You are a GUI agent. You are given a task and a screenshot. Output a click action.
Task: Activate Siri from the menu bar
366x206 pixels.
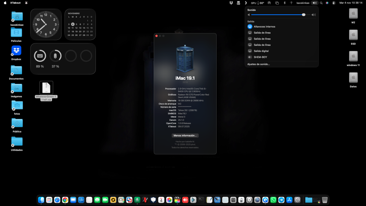(327, 3)
